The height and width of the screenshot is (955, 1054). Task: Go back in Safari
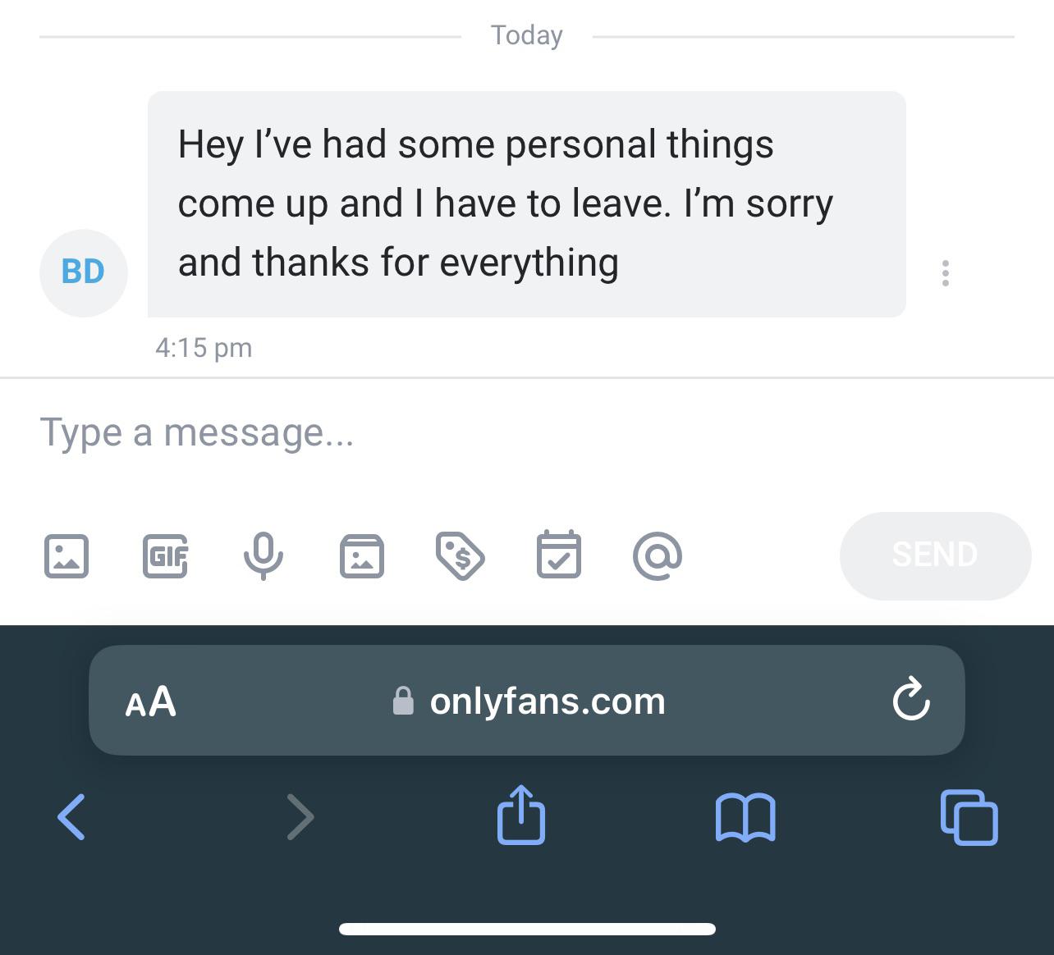coord(71,816)
